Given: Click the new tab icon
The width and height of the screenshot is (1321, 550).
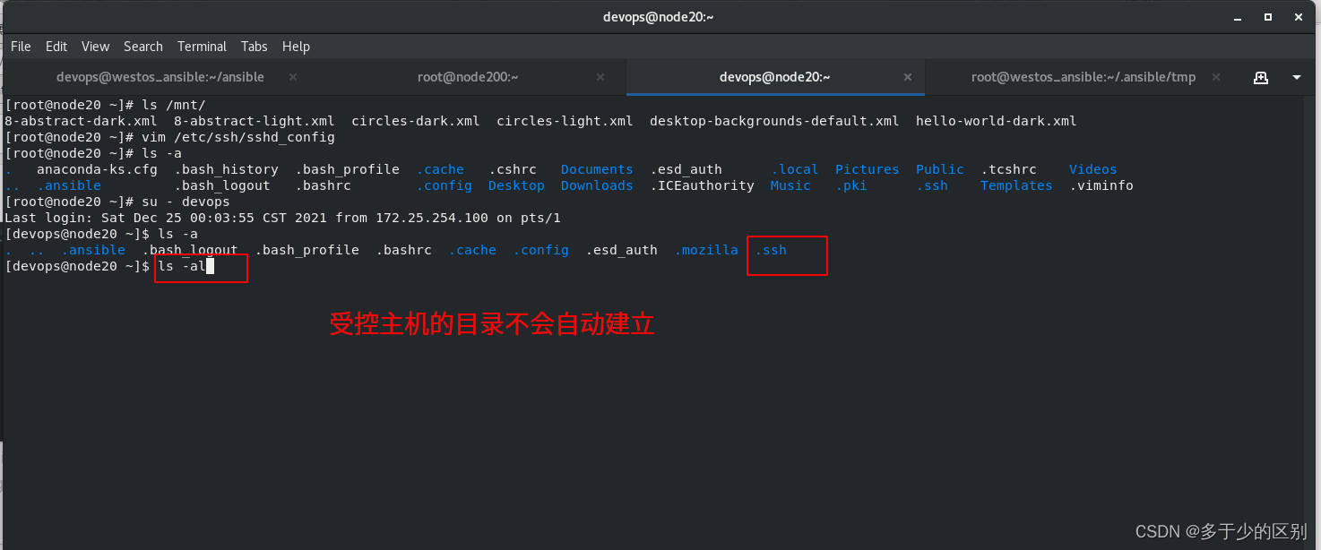Looking at the screenshot, I should (x=1261, y=77).
